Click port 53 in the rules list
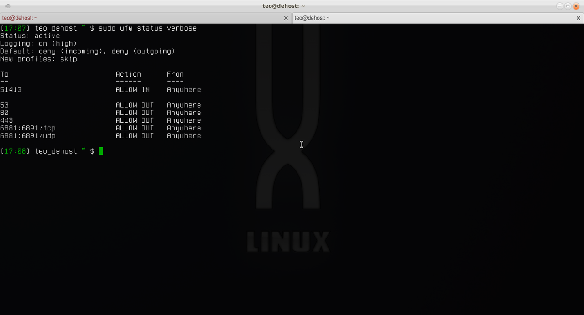The image size is (584, 315). coord(5,105)
